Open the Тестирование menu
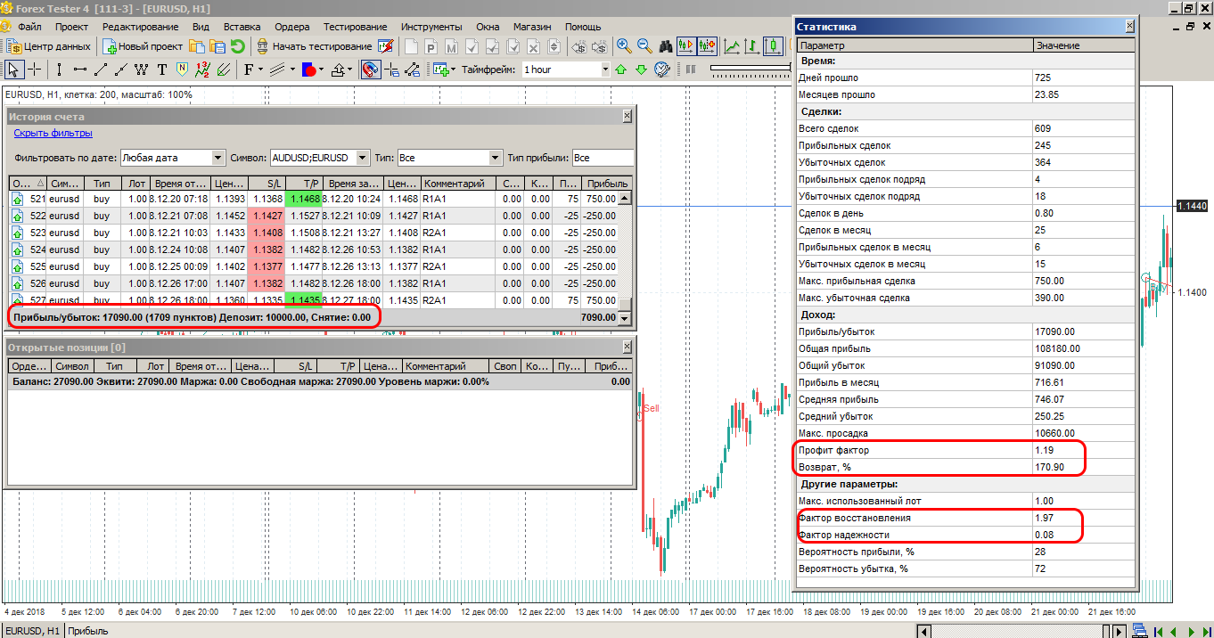Image resolution: width=1214 pixels, height=638 pixels. (354, 27)
